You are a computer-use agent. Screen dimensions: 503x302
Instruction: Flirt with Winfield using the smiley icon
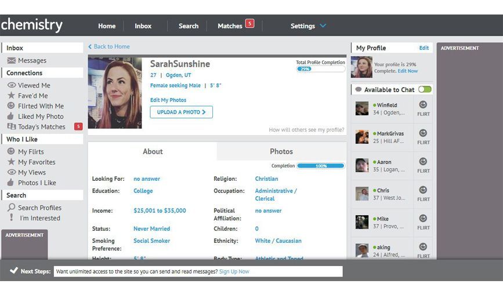[x=423, y=104]
